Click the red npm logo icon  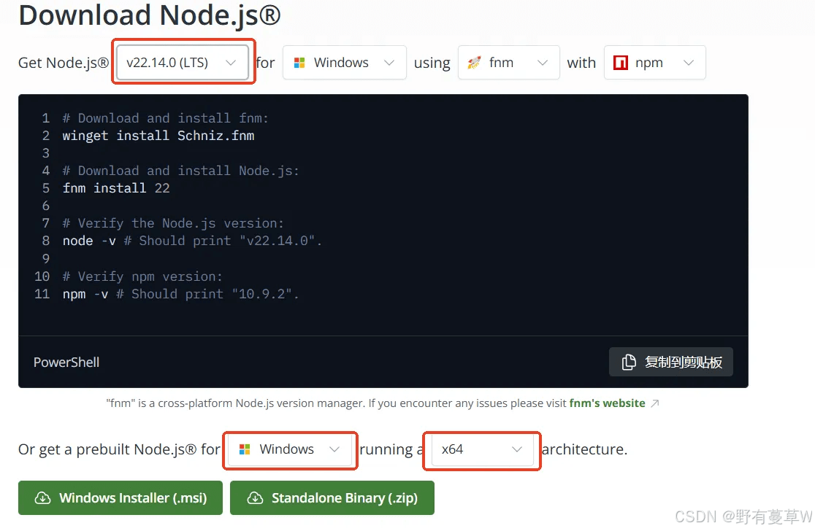(621, 63)
